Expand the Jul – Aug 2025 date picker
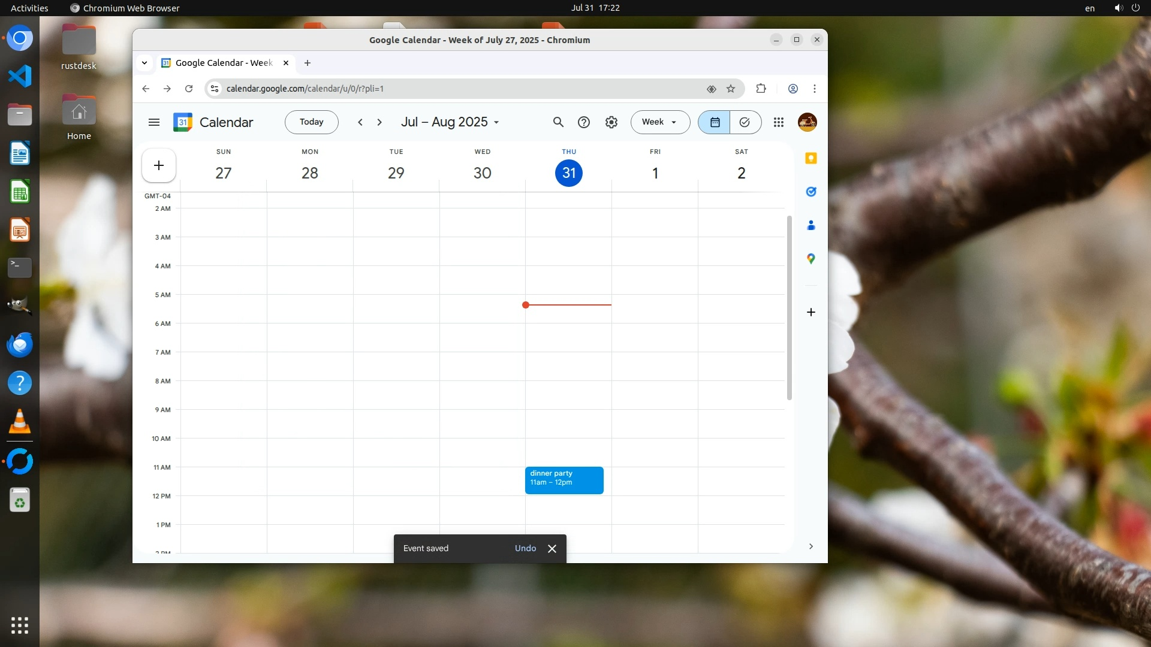The image size is (1151, 647). point(450,122)
